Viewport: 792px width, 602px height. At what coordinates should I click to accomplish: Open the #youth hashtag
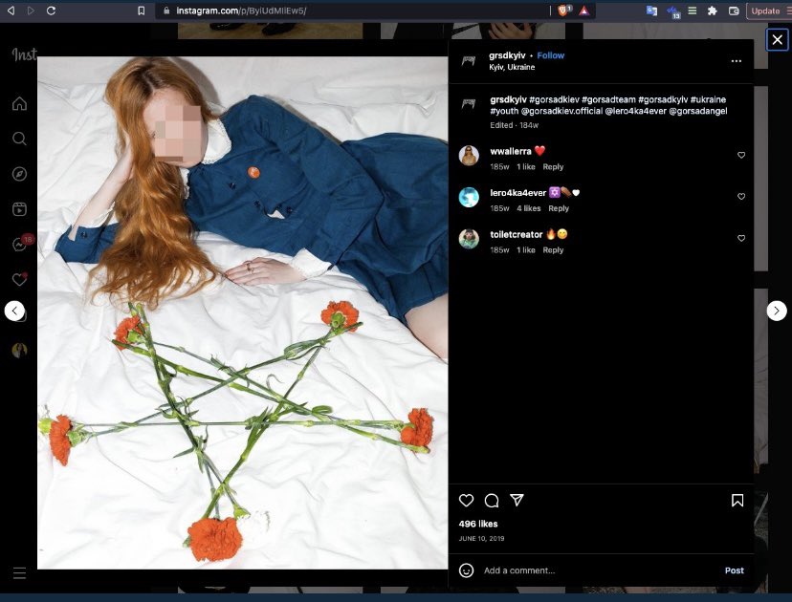click(x=504, y=111)
